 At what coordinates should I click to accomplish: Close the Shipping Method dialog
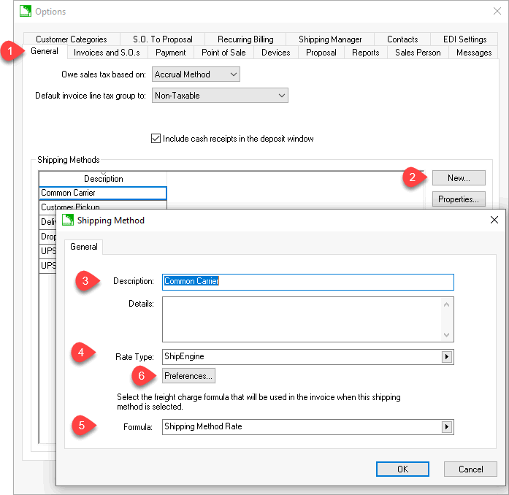click(x=494, y=220)
